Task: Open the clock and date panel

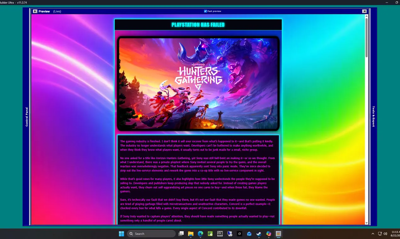Action: (395, 234)
